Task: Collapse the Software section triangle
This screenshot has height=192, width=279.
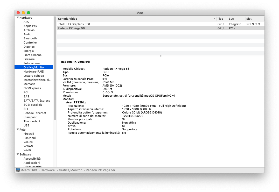Action: 18,154
